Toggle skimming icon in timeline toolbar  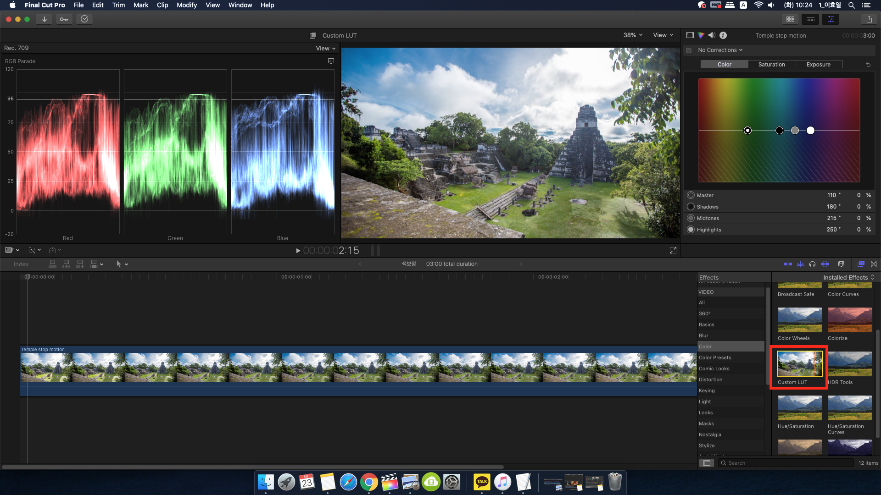click(788, 264)
